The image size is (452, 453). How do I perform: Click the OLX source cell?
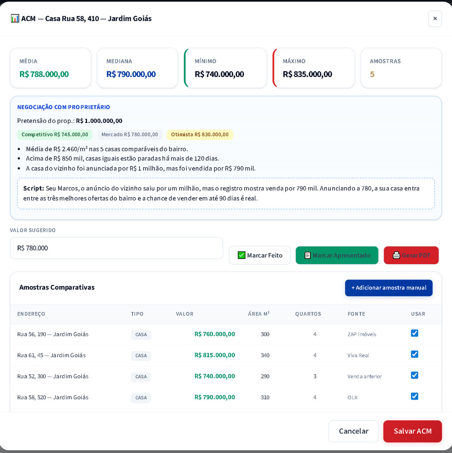pyautogui.click(x=353, y=398)
